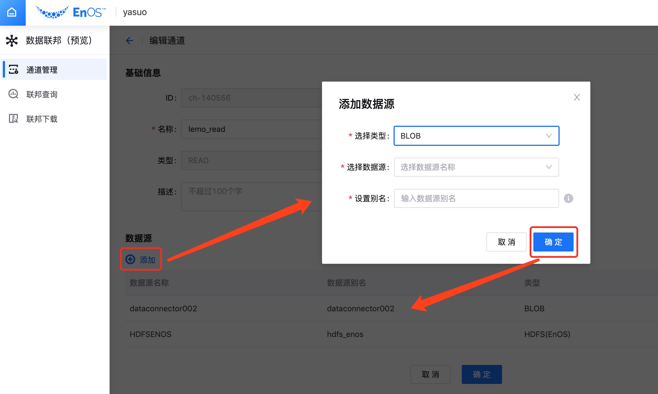This screenshot has width=658, height=394.
Task: Open the 选择类型 BLOB dropdown
Action: click(x=476, y=136)
